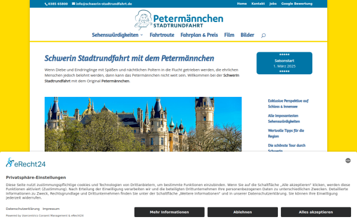
Task: Open the Film menu item
Action: (x=229, y=35)
